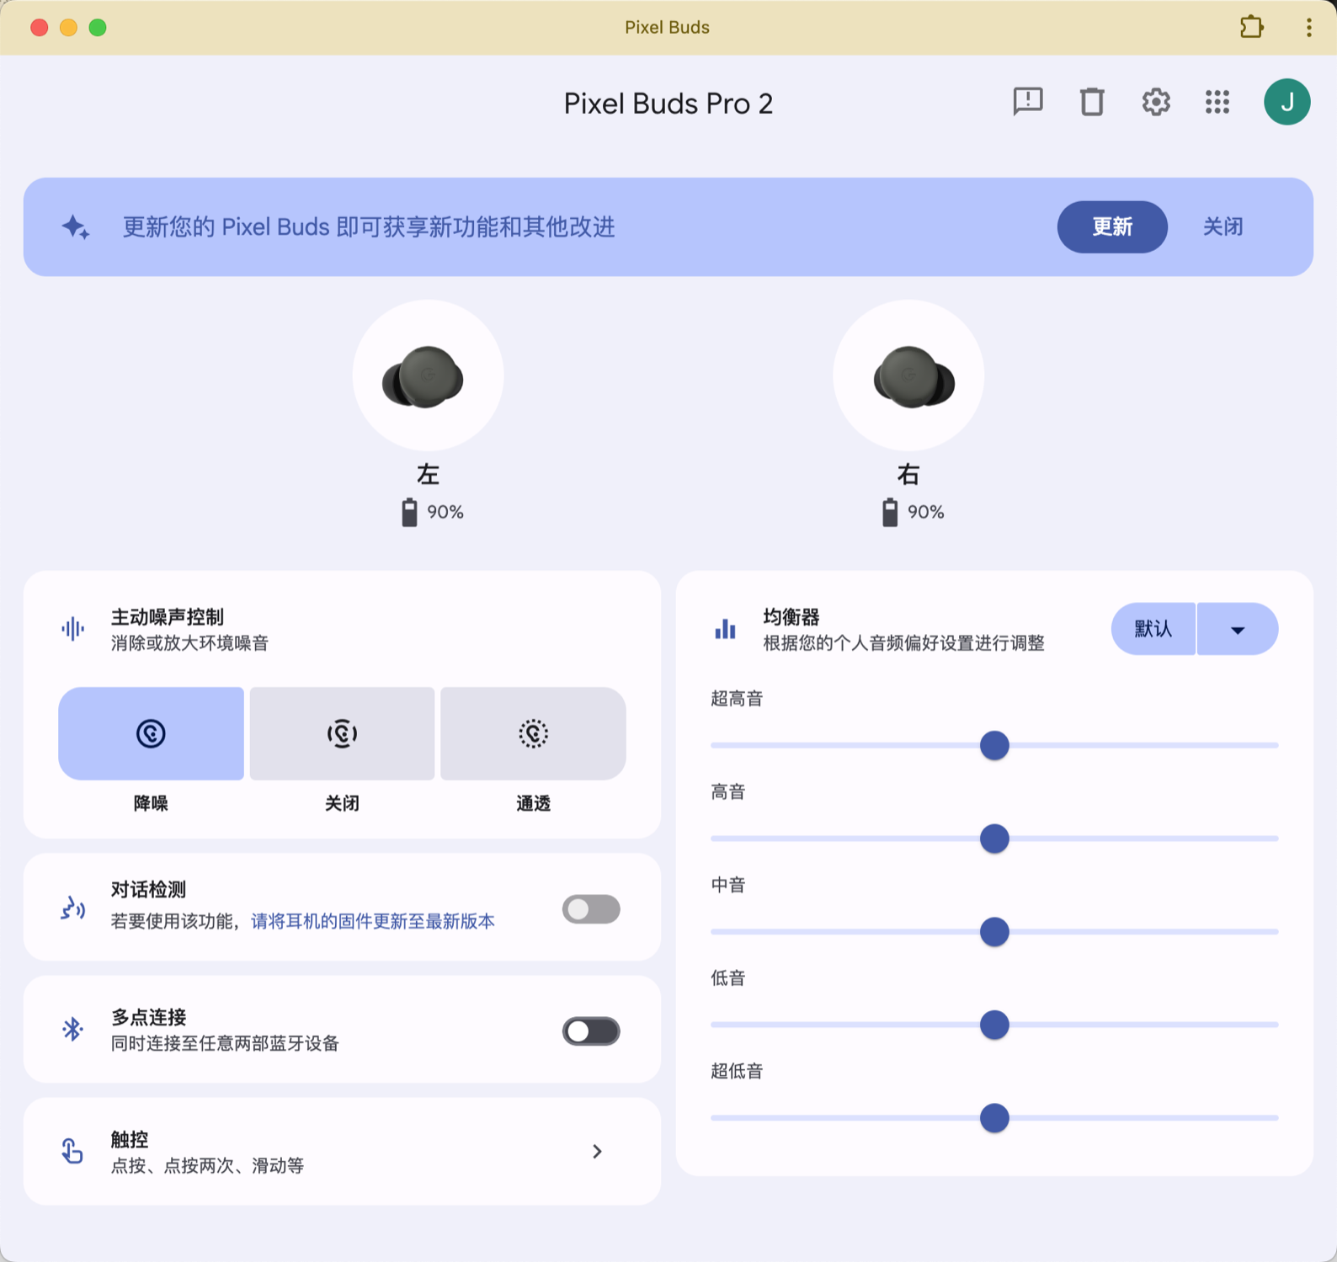Click the 更新 update button
This screenshot has height=1262, width=1337.
click(x=1111, y=226)
